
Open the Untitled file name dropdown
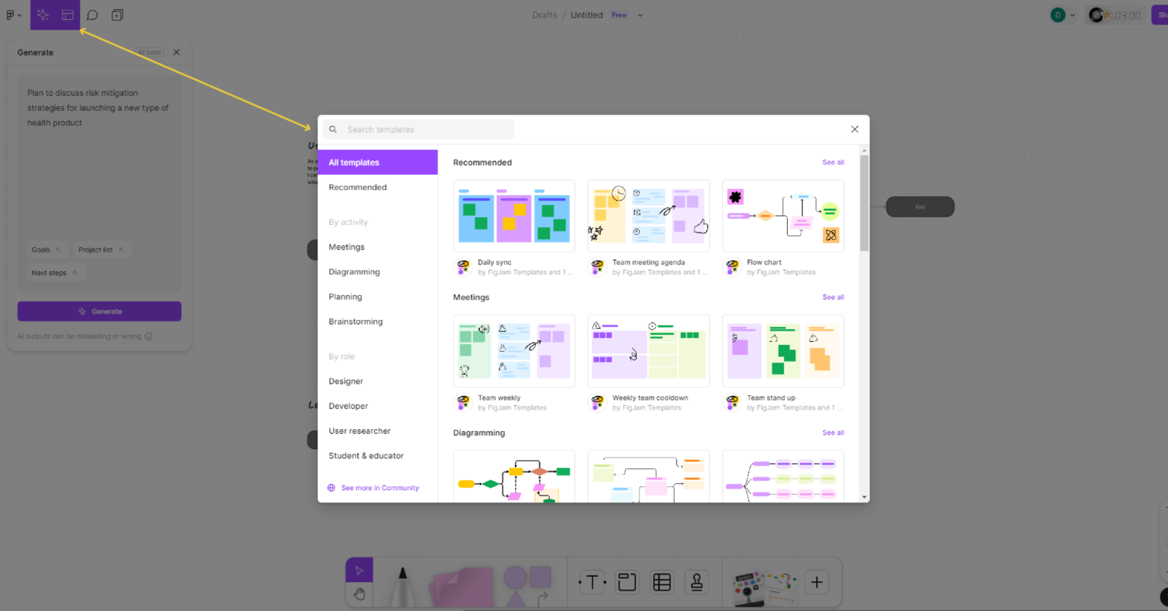(x=640, y=14)
